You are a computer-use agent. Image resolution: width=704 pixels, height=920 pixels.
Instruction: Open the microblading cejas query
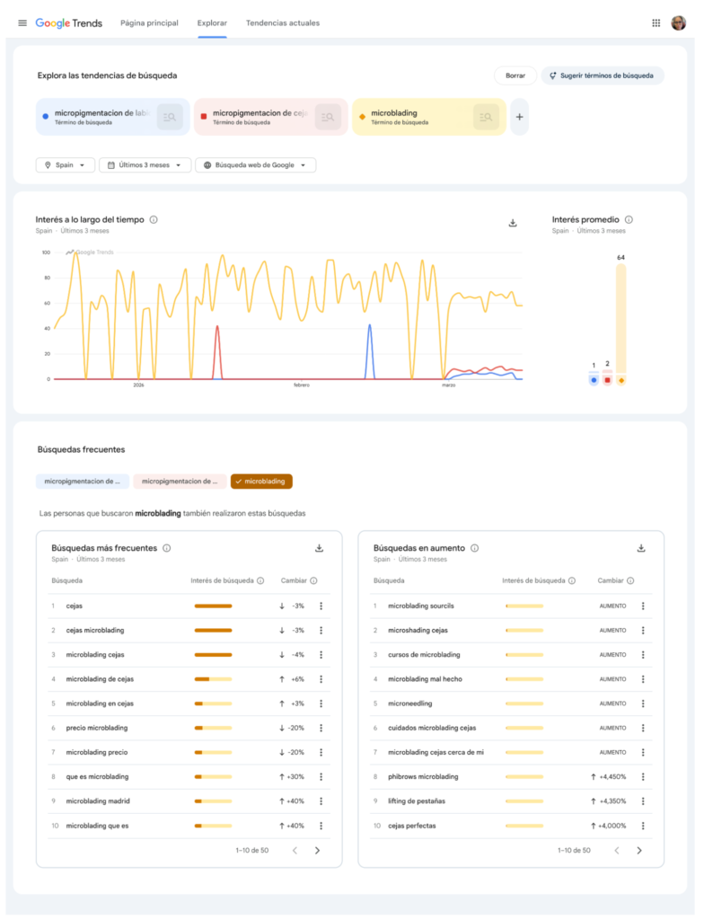(x=95, y=655)
